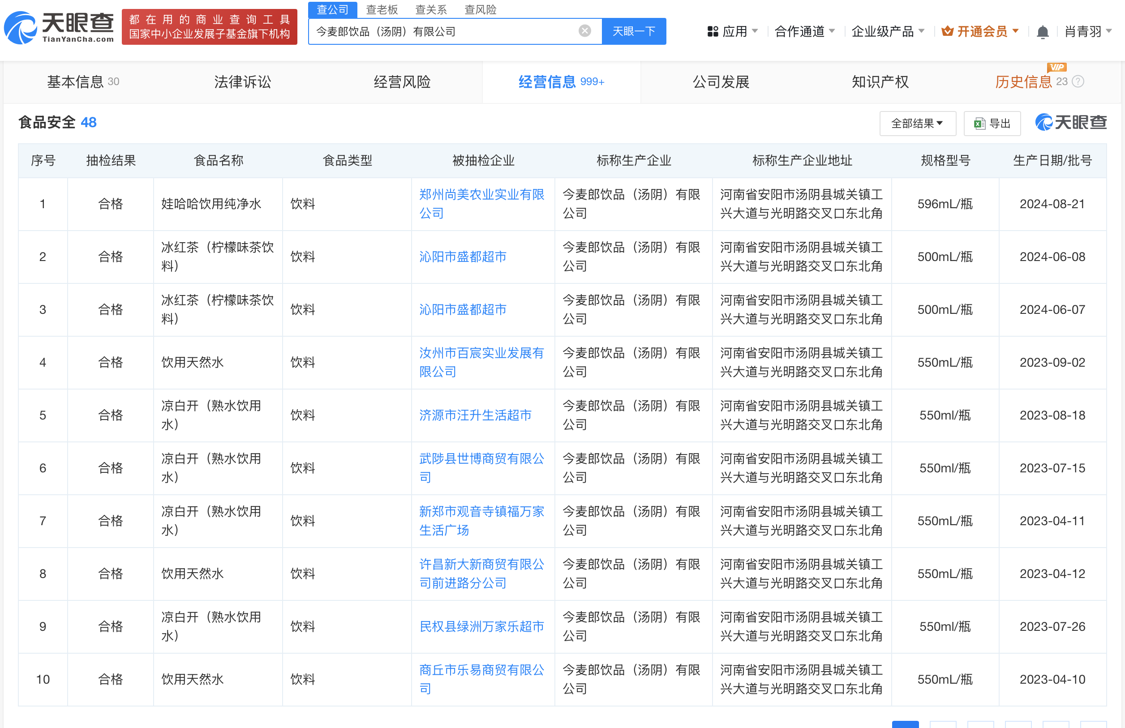Click the 导出 export button
The image size is (1125, 728).
pyautogui.click(x=992, y=124)
